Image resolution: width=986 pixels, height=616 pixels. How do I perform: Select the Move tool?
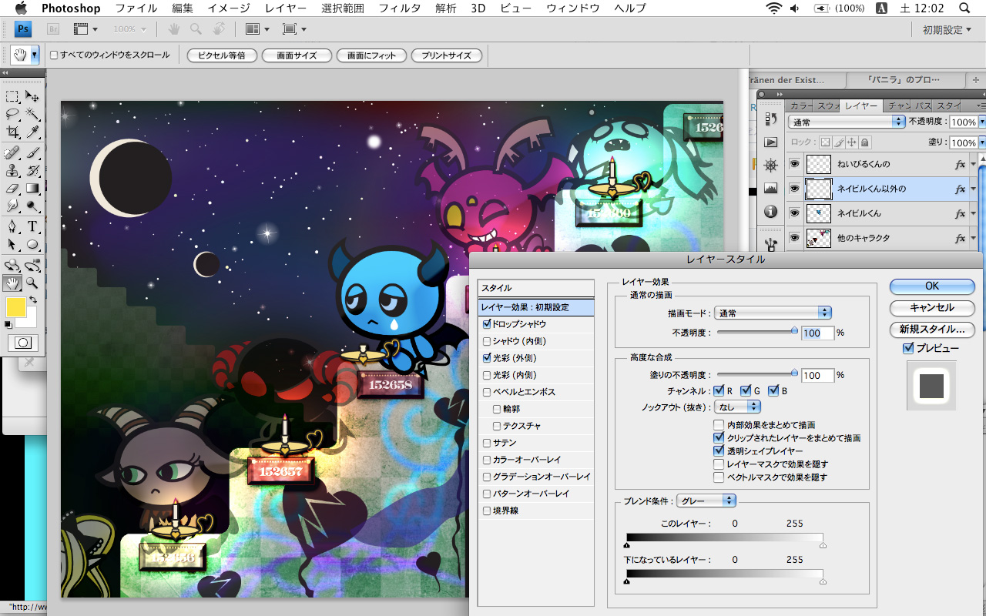(x=32, y=96)
